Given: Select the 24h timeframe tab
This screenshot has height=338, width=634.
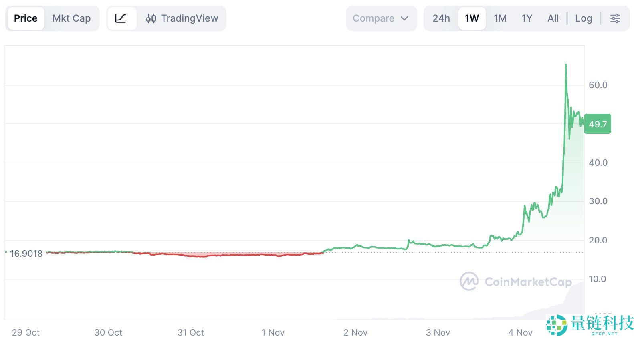Looking at the screenshot, I should (440, 18).
